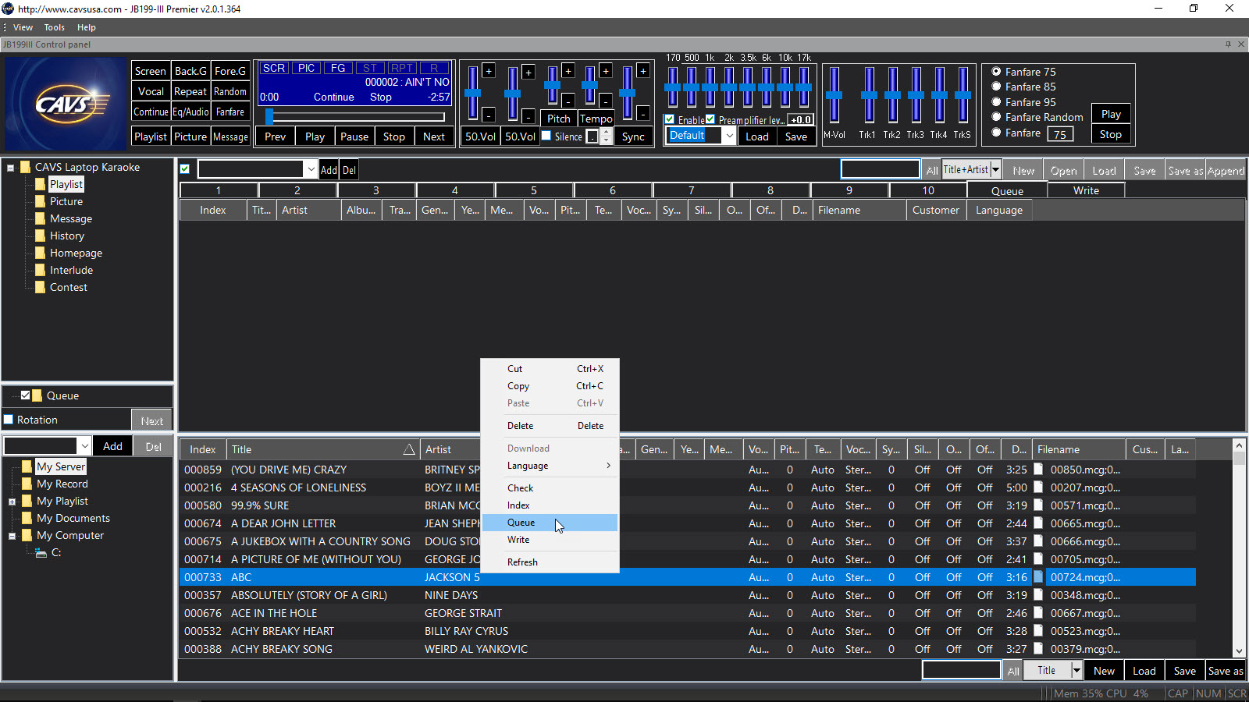Click the search input field beside Title+Artist
The height and width of the screenshot is (702, 1249).
click(881, 169)
